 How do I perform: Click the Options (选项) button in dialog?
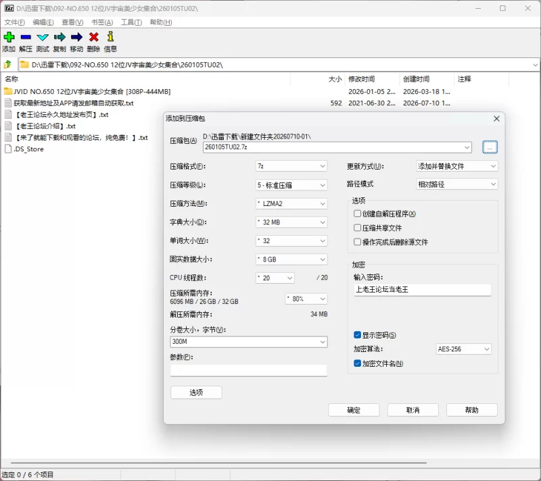[x=196, y=393]
